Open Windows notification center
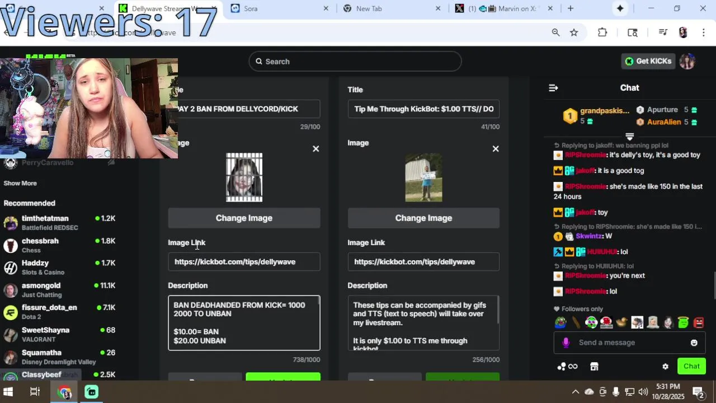 click(x=698, y=392)
